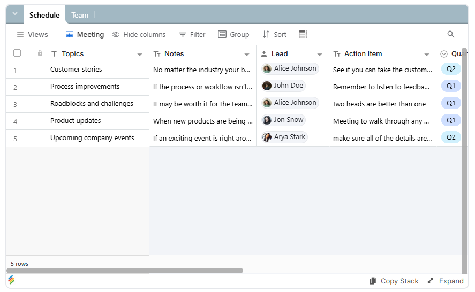The height and width of the screenshot is (292, 475).
Task: Click the 'Remember to listen to feedba...' cell
Action: click(382, 87)
